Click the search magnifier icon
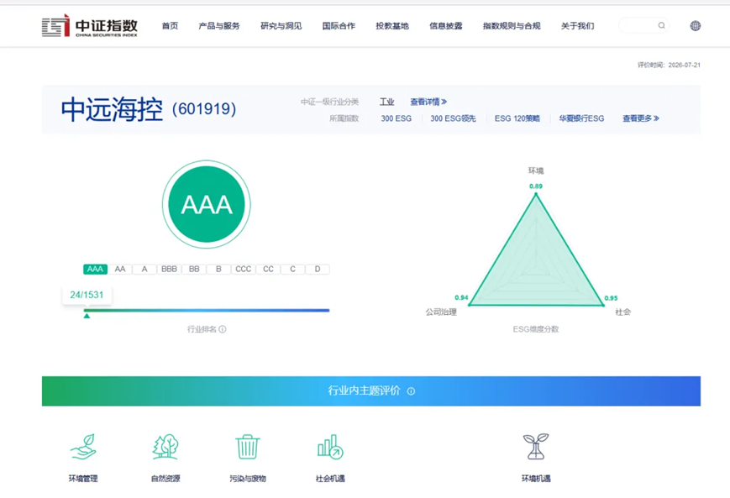 pyautogui.click(x=662, y=25)
